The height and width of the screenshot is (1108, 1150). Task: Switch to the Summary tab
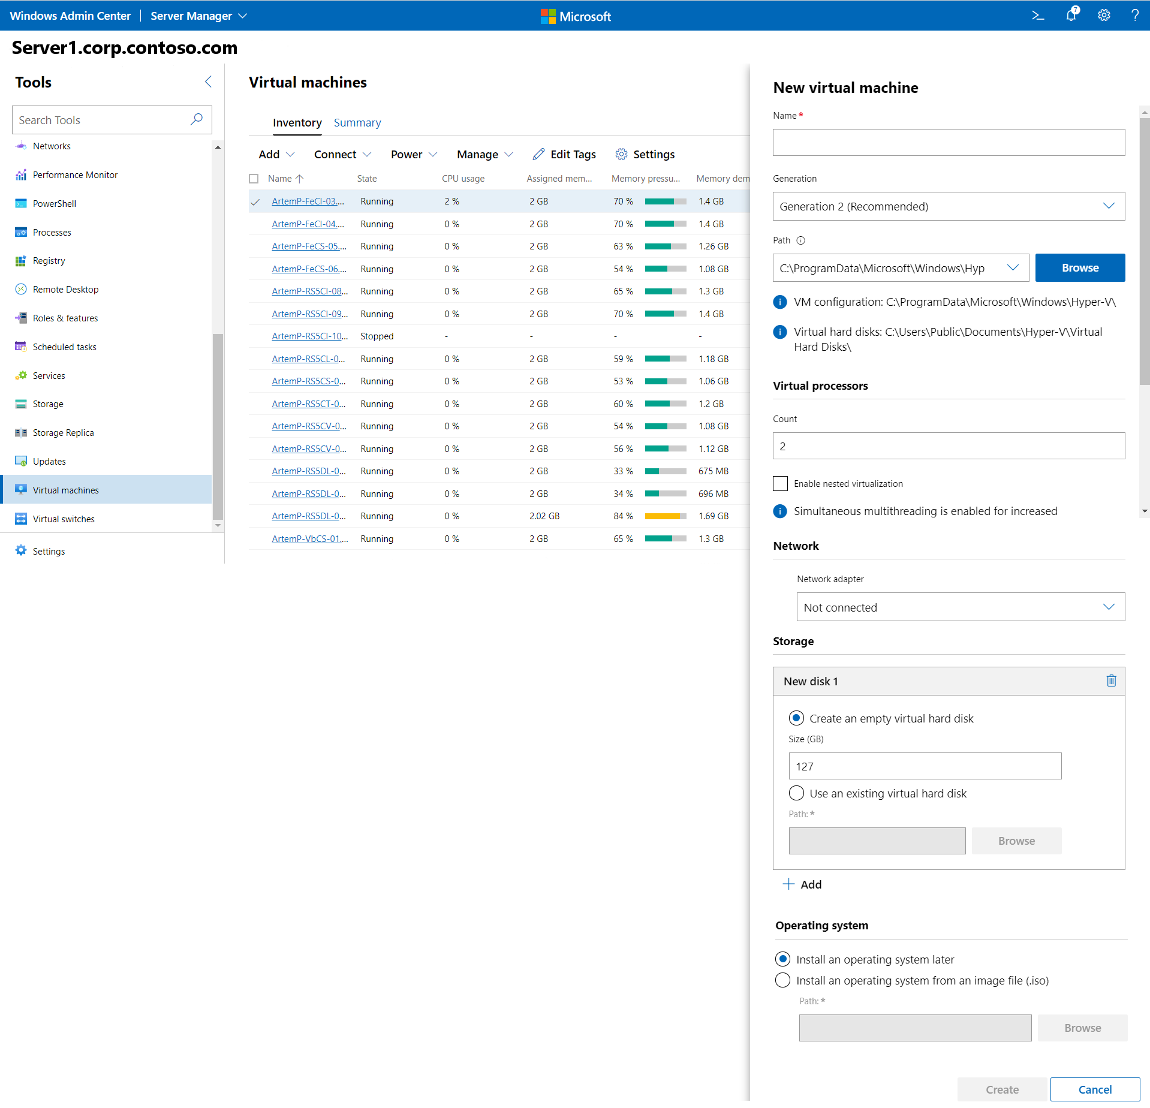pyautogui.click(x=357, y=122)
